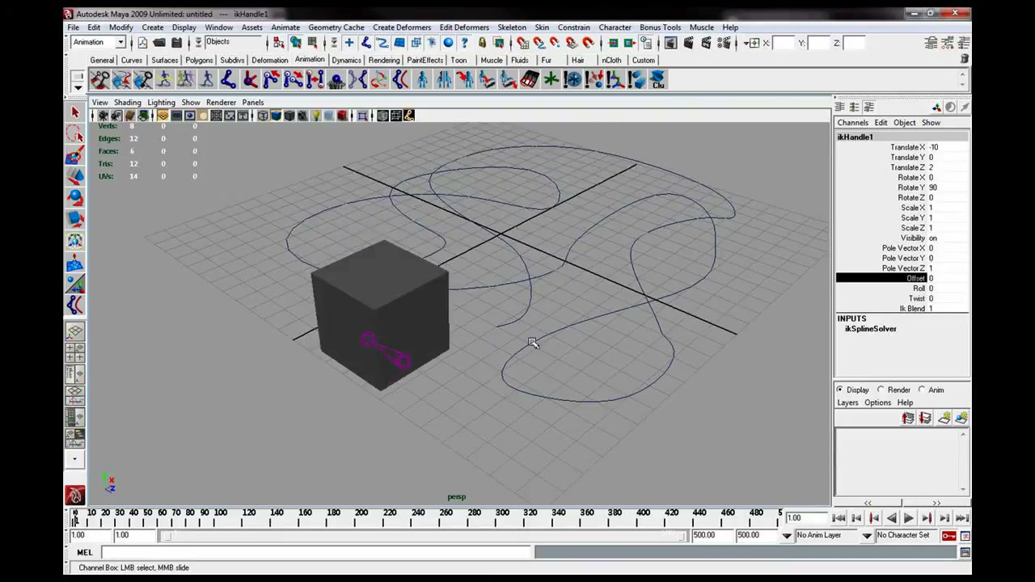Open the Animation menu set dropdown
The height and width of the screenshot is (582, 1035).
coord(120,43)
